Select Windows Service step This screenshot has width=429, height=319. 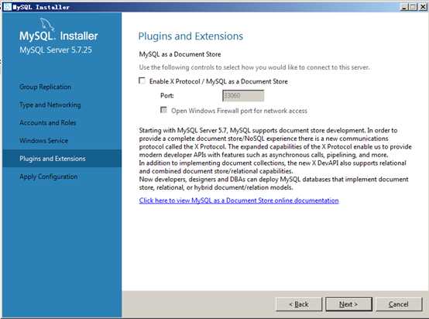(x=44, y=141)
